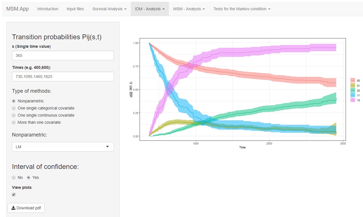Choose One single continuous covariate method

[x=14, y=115]
